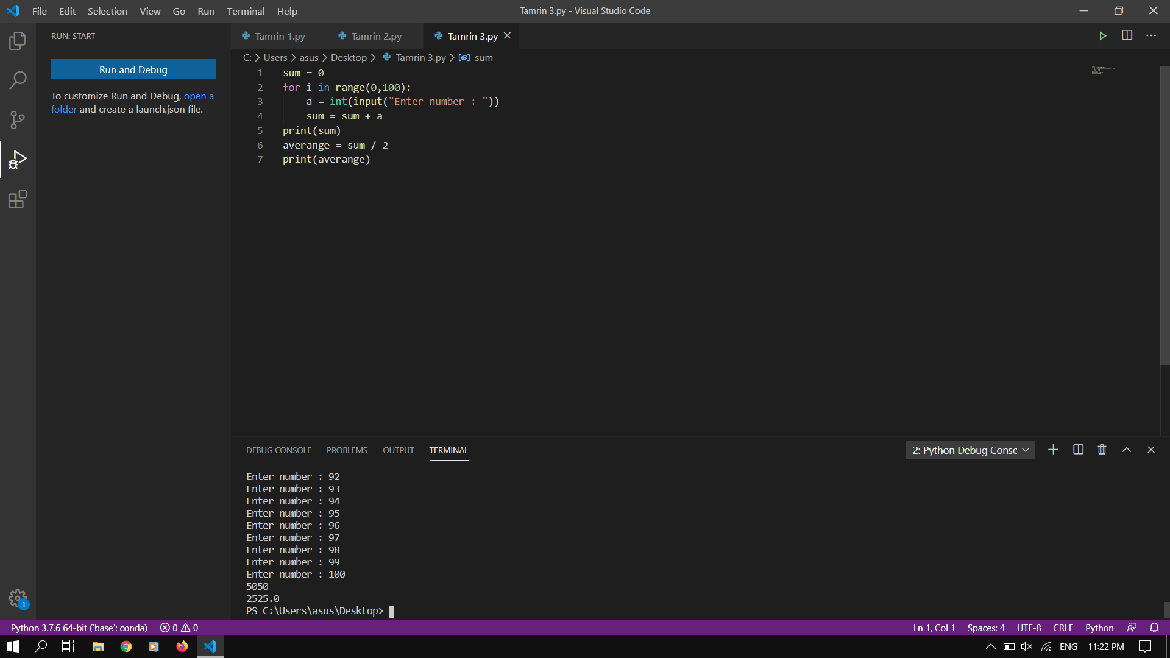Click the asus breadcrumb segment
Viewport: 1170px width, 658px height.
pos(309,58)
